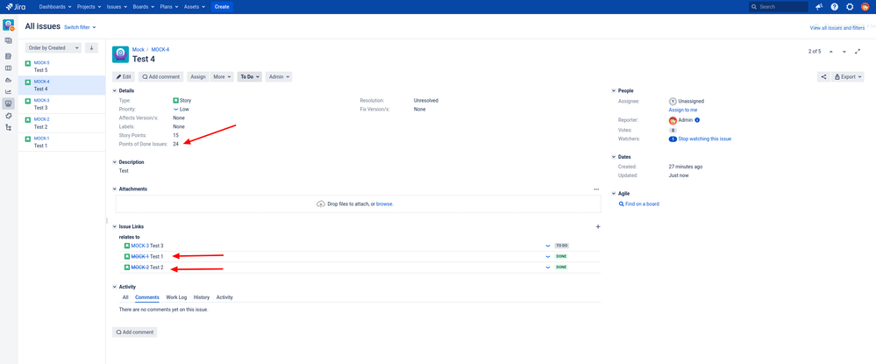This screenshot has width=876, height=364.
Task: Open the board columns icon in sidebar
Action: pyautogui.click(x=9, y=68)
